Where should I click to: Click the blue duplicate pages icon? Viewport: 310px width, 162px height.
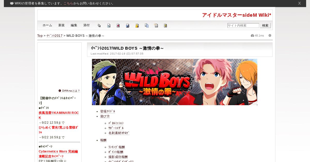point(147,25)
